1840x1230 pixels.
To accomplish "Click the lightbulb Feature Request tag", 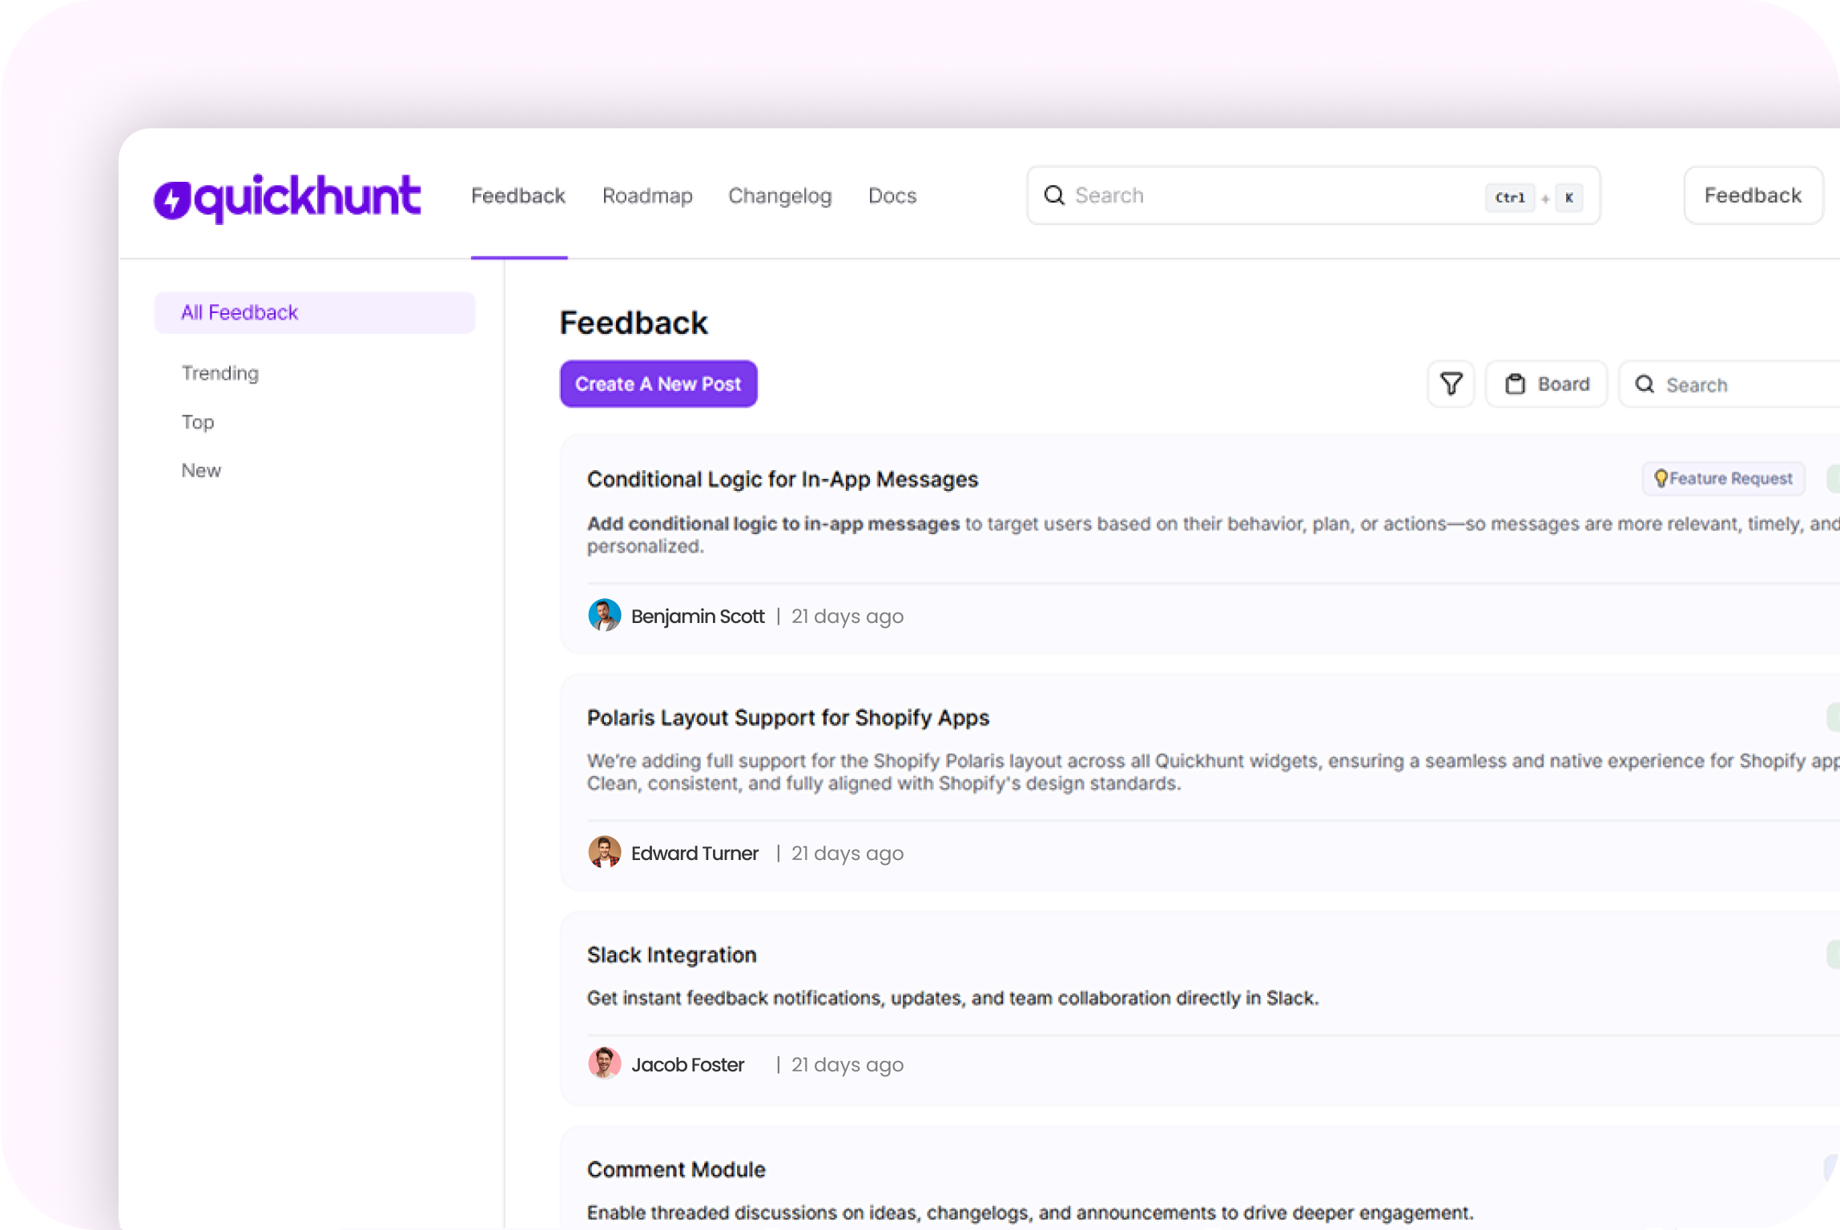I will point(1723,478).
